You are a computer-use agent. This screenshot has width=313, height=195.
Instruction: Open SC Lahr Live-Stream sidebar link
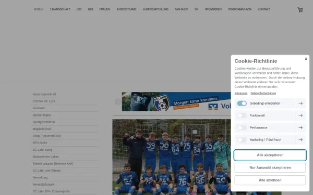click(47, 171)
